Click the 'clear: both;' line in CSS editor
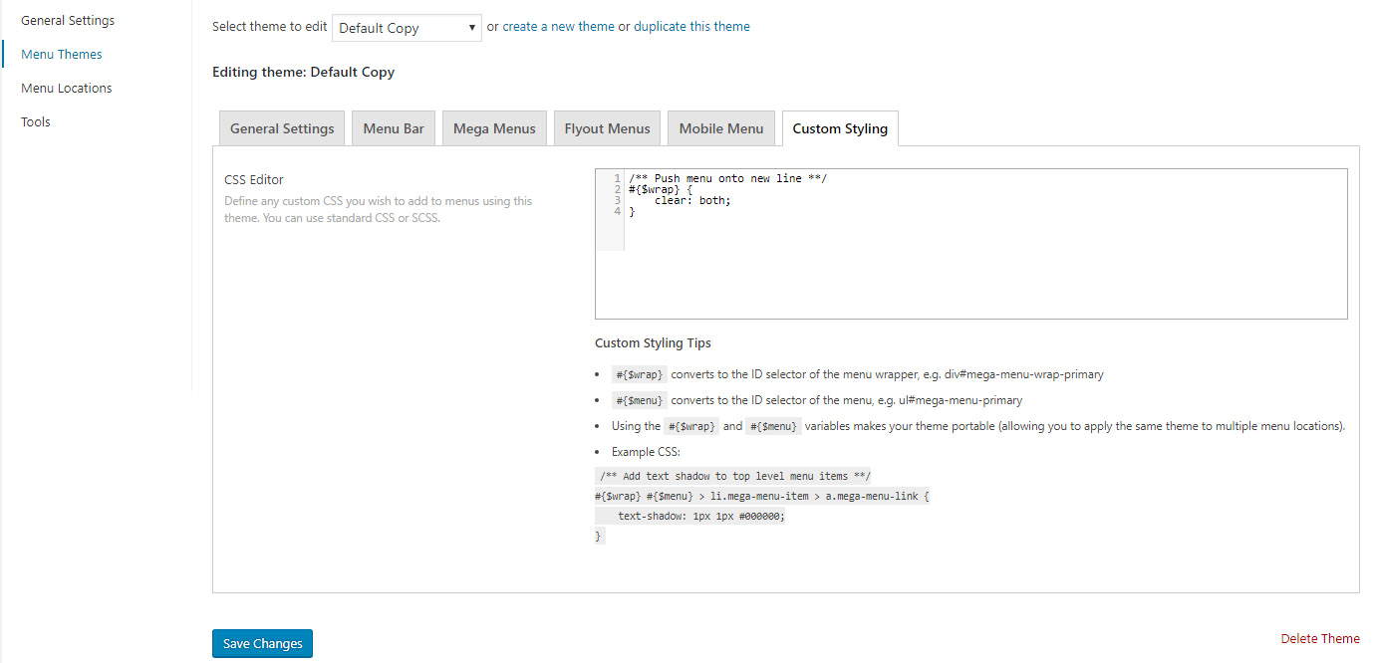The width and height of the screenshot is (1373, 663). pyautogui.click(x=692, y=200)
